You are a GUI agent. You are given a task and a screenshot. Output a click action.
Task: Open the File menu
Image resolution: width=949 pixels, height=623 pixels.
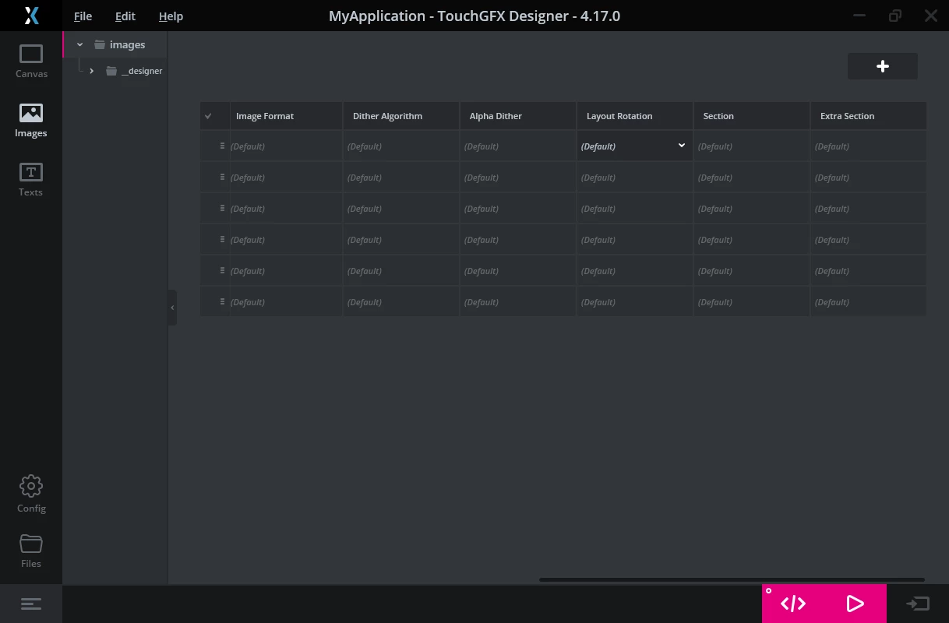(x=83, y=16)
